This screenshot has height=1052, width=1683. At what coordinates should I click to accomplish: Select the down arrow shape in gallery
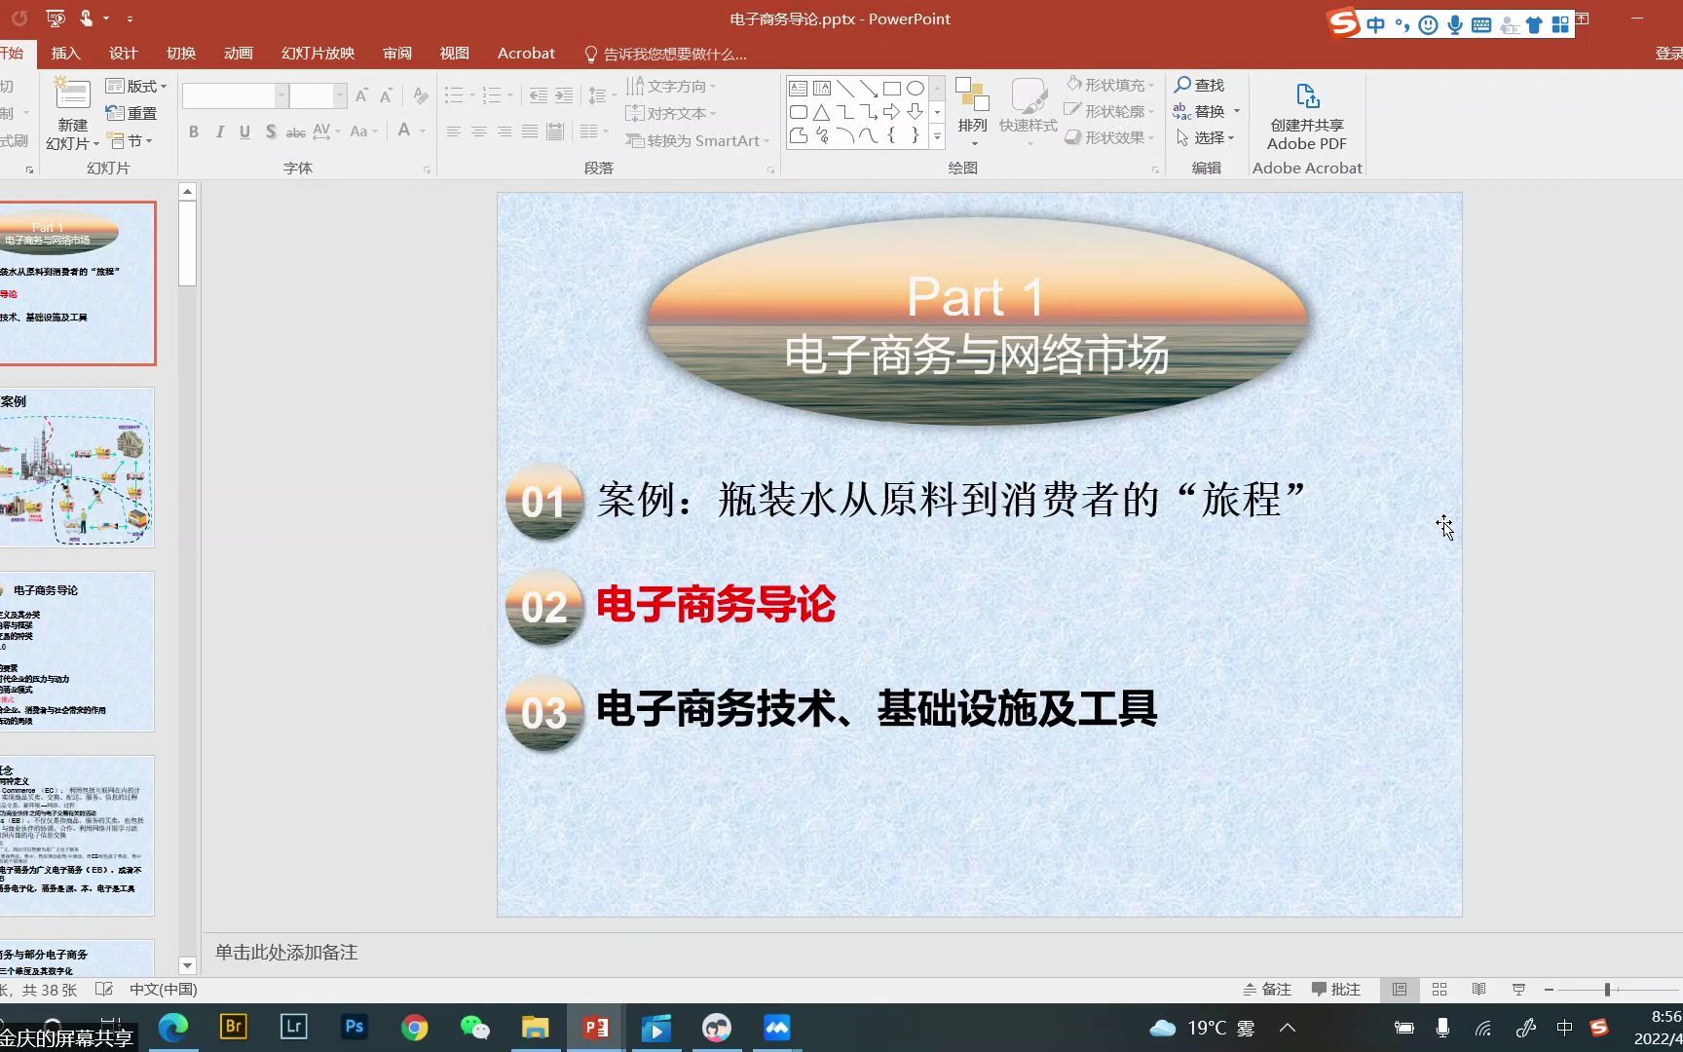coord(916,112)
